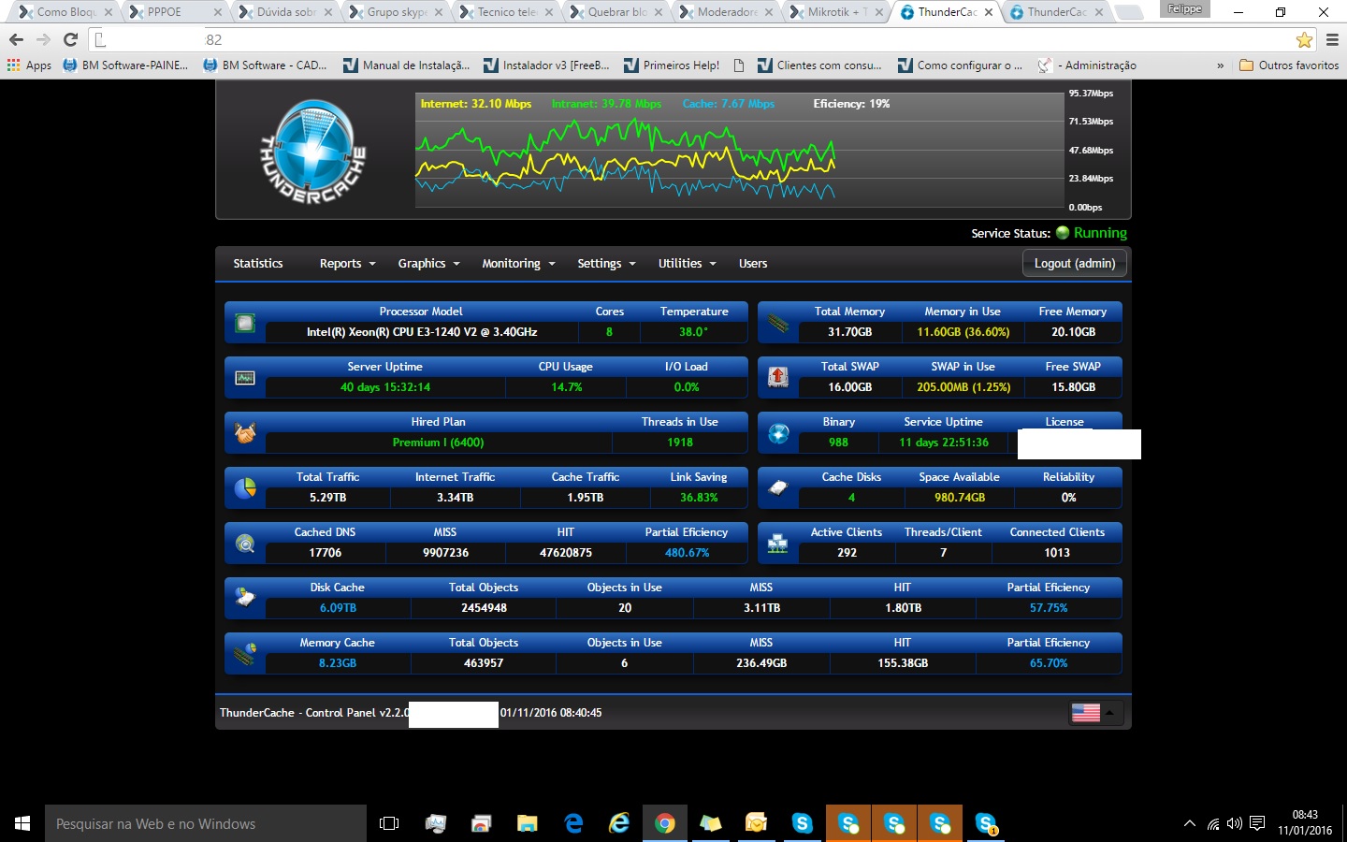The image size is (1347, 842).
Task: Click the '980.74GB' space available value
Action: coord(960,498)
